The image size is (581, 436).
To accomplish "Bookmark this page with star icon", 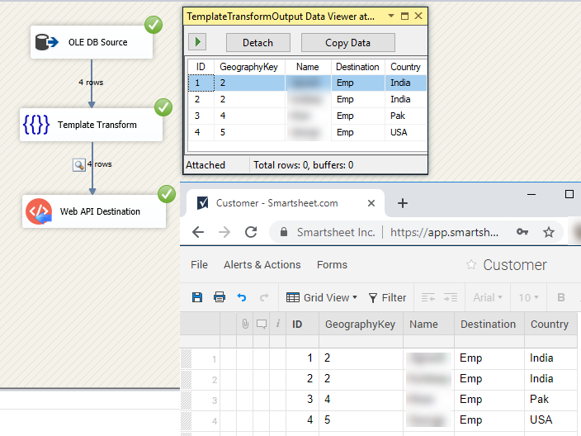I will [549, 233].
